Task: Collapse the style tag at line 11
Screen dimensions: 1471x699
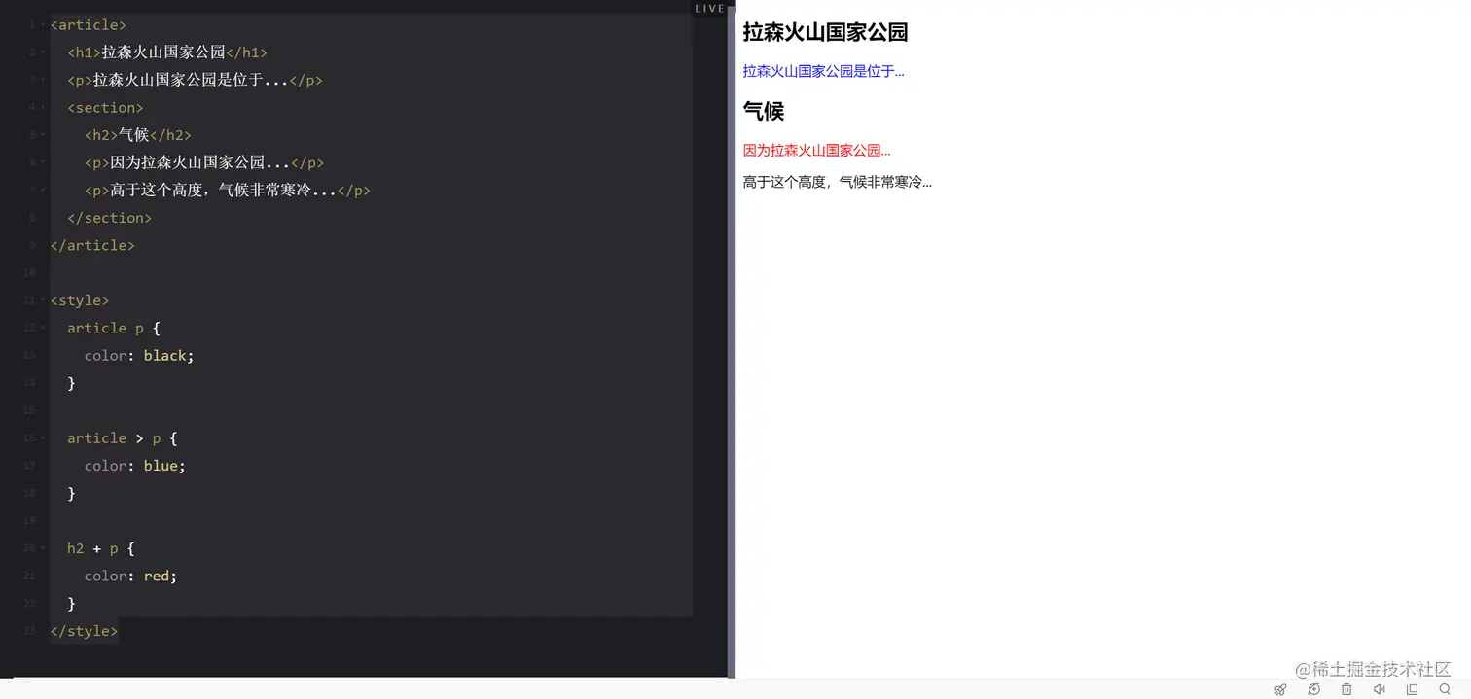Action: (x=43, y=300)
